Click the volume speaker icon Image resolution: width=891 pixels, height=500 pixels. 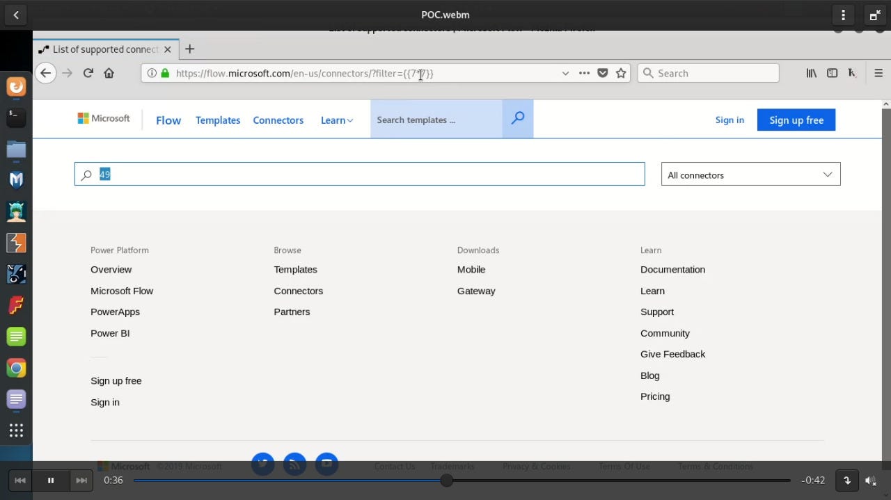click(871, 481)
